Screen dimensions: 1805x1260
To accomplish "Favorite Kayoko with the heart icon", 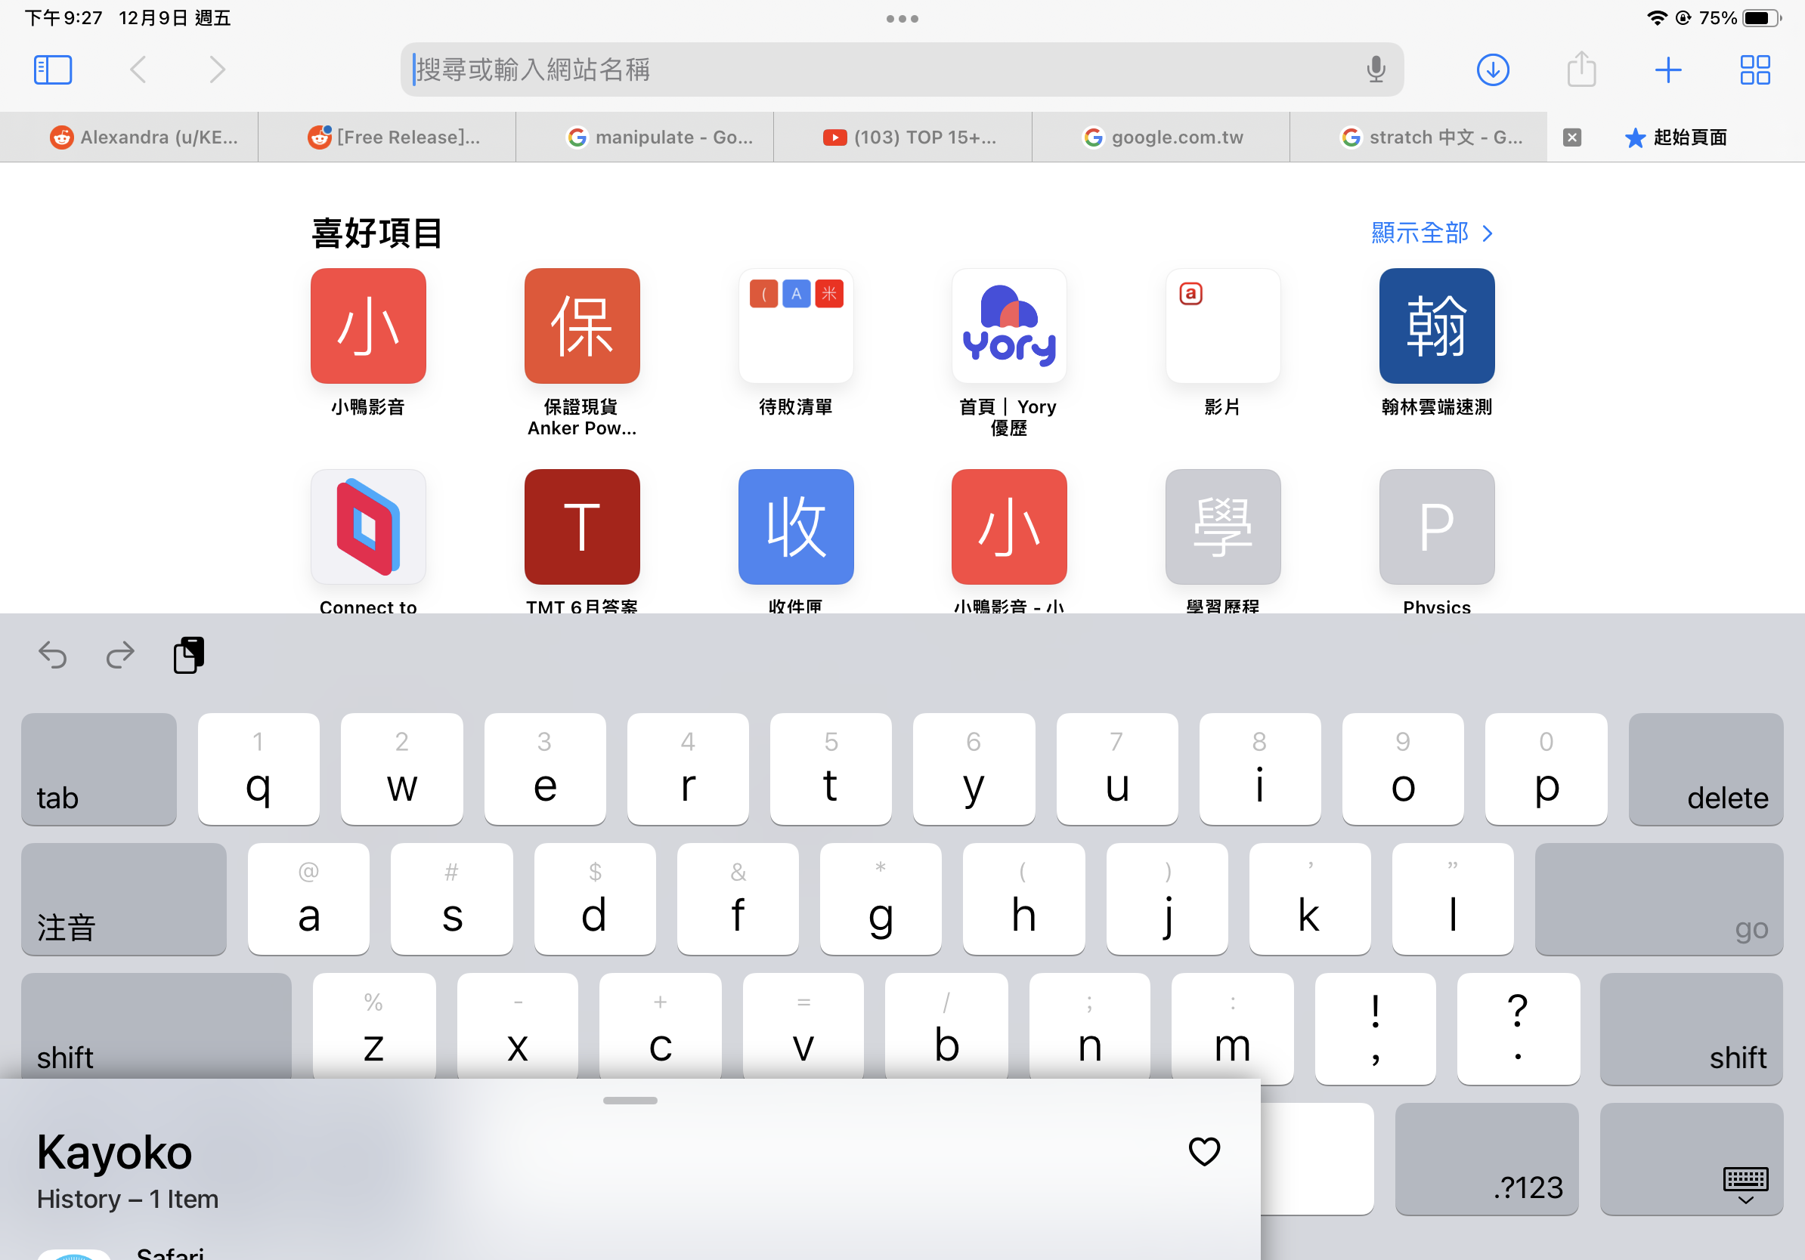I will 1203,1151.
